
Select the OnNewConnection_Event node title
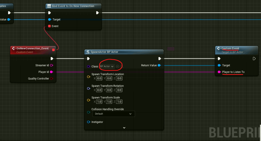coord(32,48)
